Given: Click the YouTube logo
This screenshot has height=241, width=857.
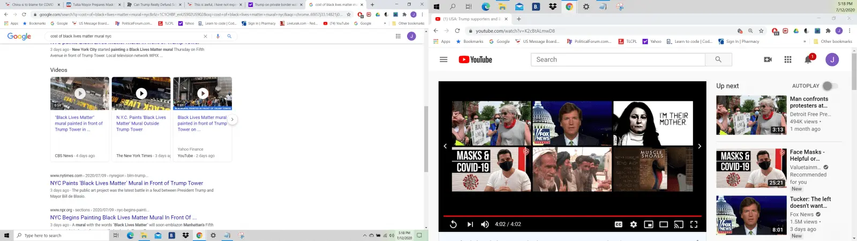Looking at the screenshot, I should (x=476, y=59).
